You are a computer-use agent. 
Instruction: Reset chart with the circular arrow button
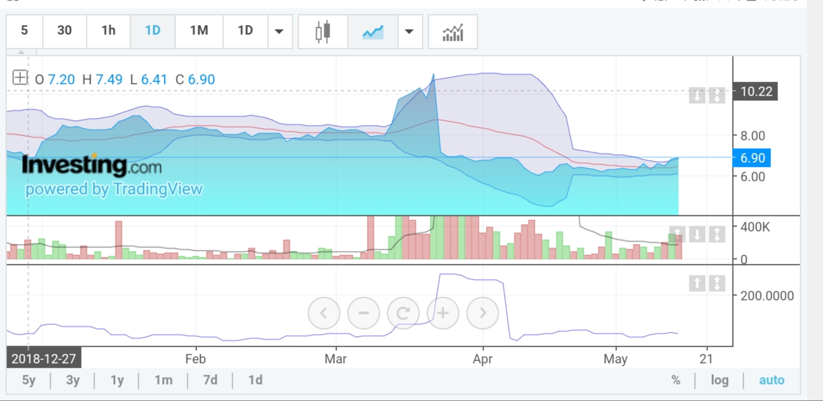coord(403,313)
